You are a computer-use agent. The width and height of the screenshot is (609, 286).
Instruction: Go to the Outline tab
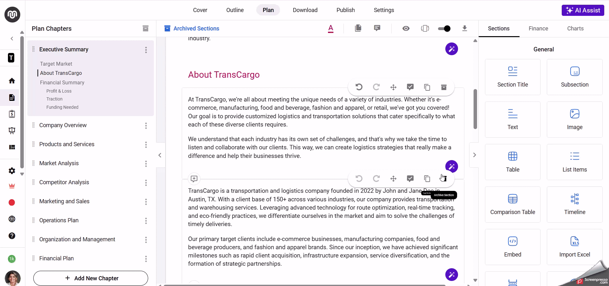(235, 10)
